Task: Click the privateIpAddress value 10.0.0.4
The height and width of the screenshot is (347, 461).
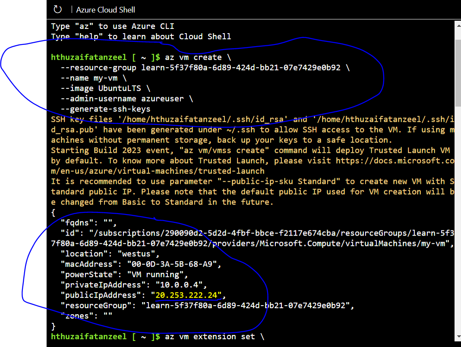Action: pyautogui.click(x=179, y=285)
